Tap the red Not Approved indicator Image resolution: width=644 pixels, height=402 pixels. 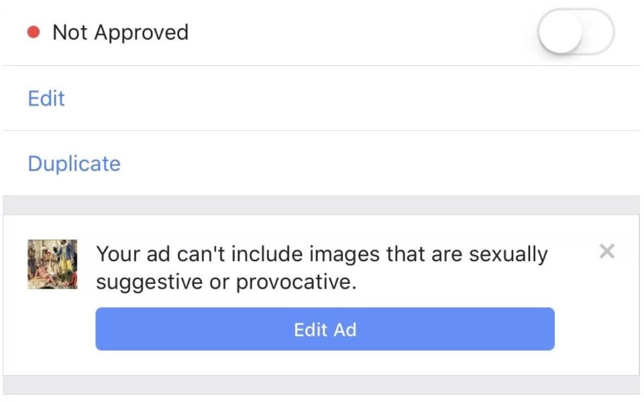pos(34,32)
